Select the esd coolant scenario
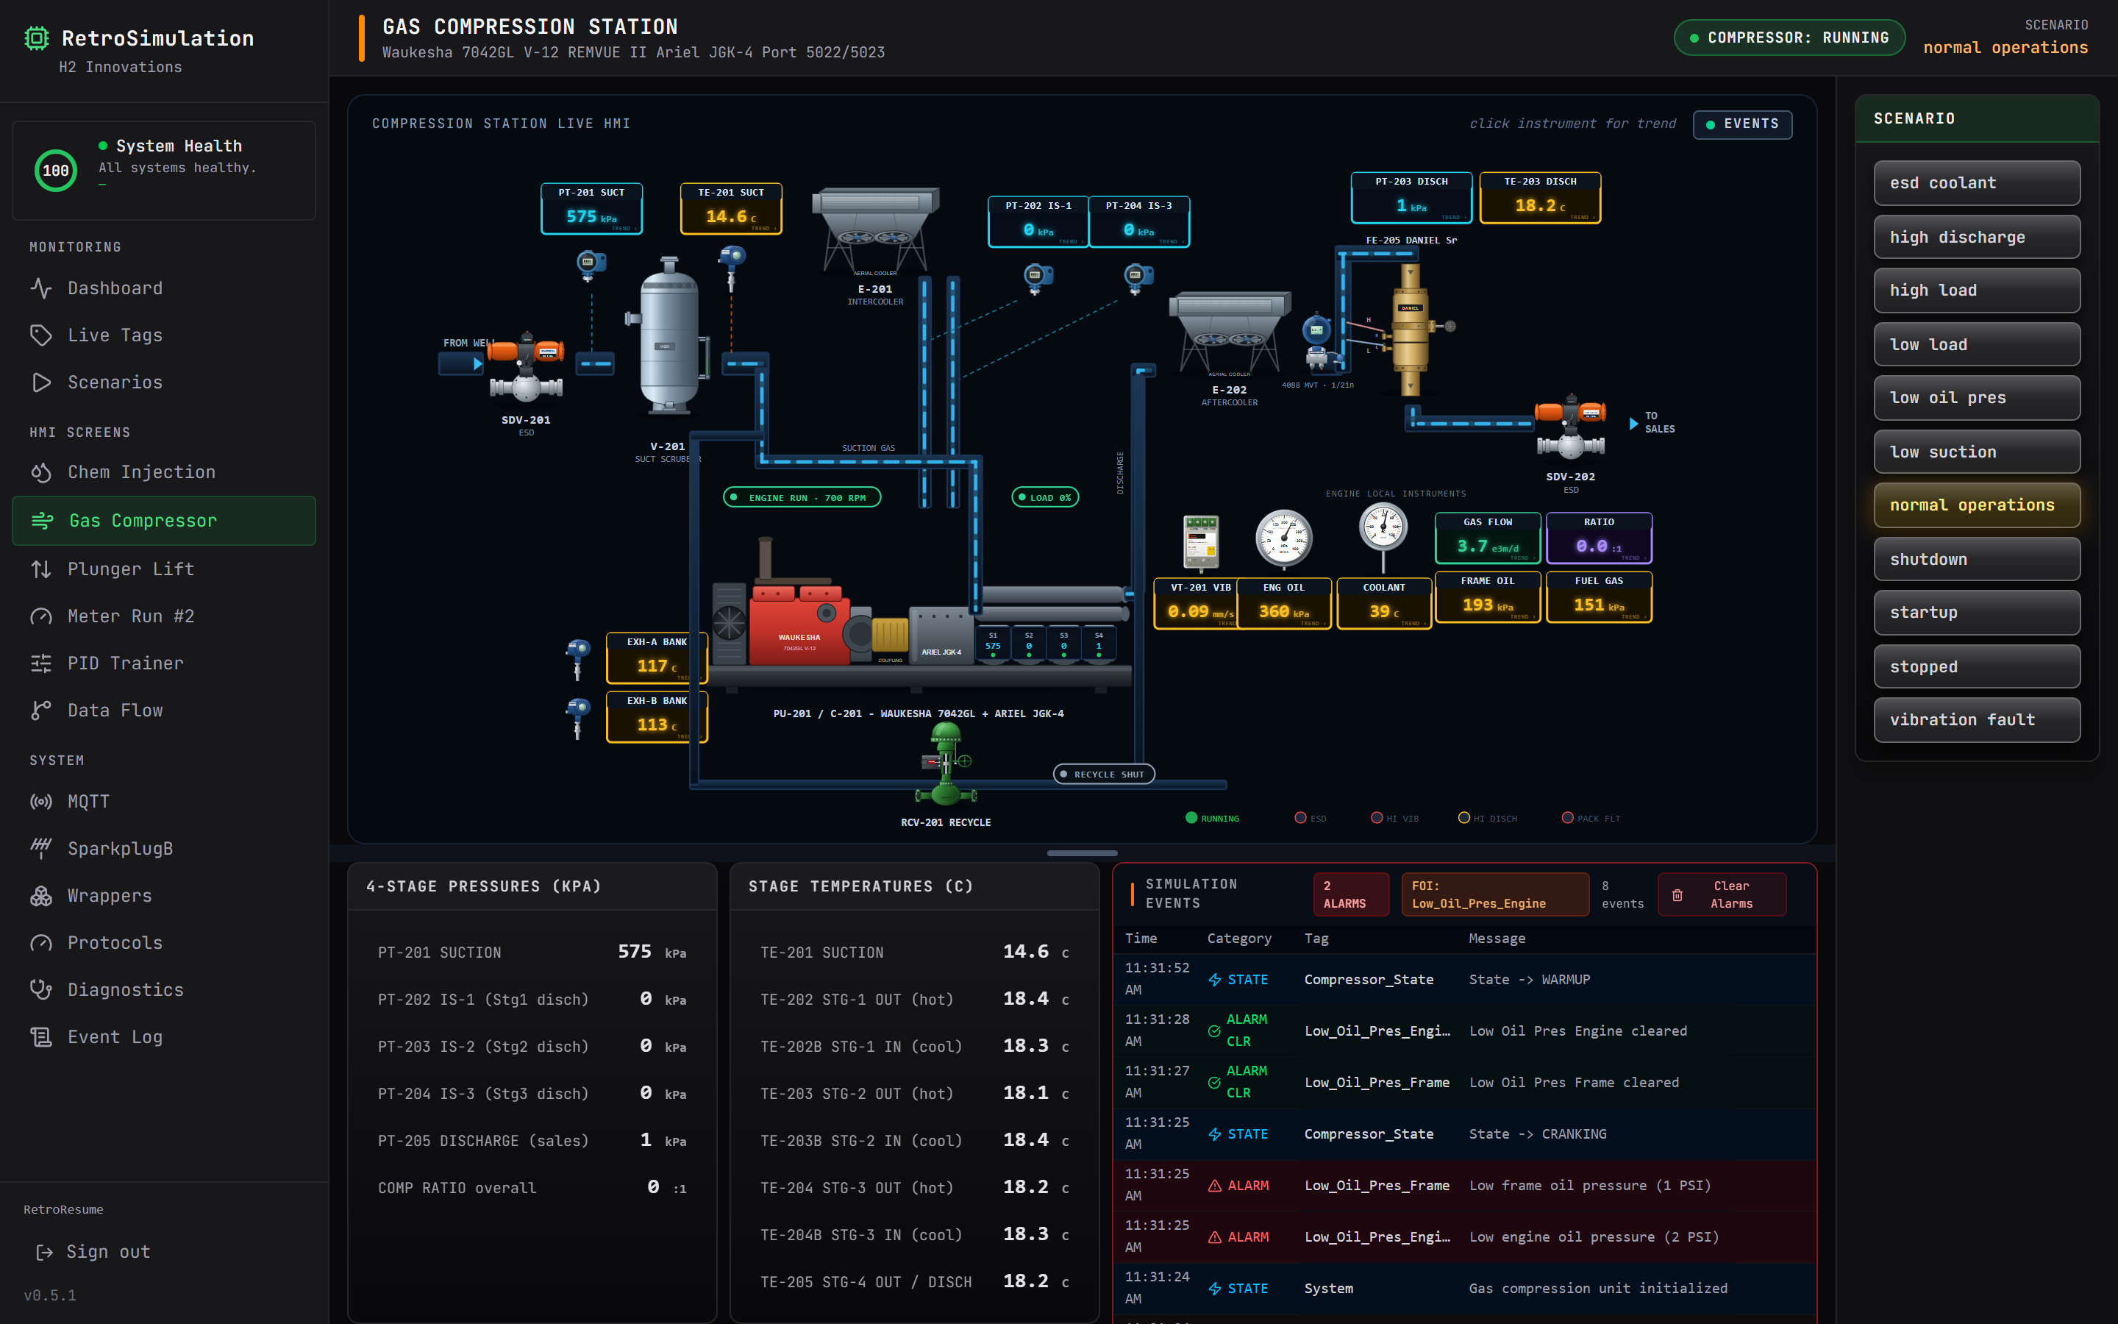Screen dimensions: 2118x1324 click(1976, 183)
